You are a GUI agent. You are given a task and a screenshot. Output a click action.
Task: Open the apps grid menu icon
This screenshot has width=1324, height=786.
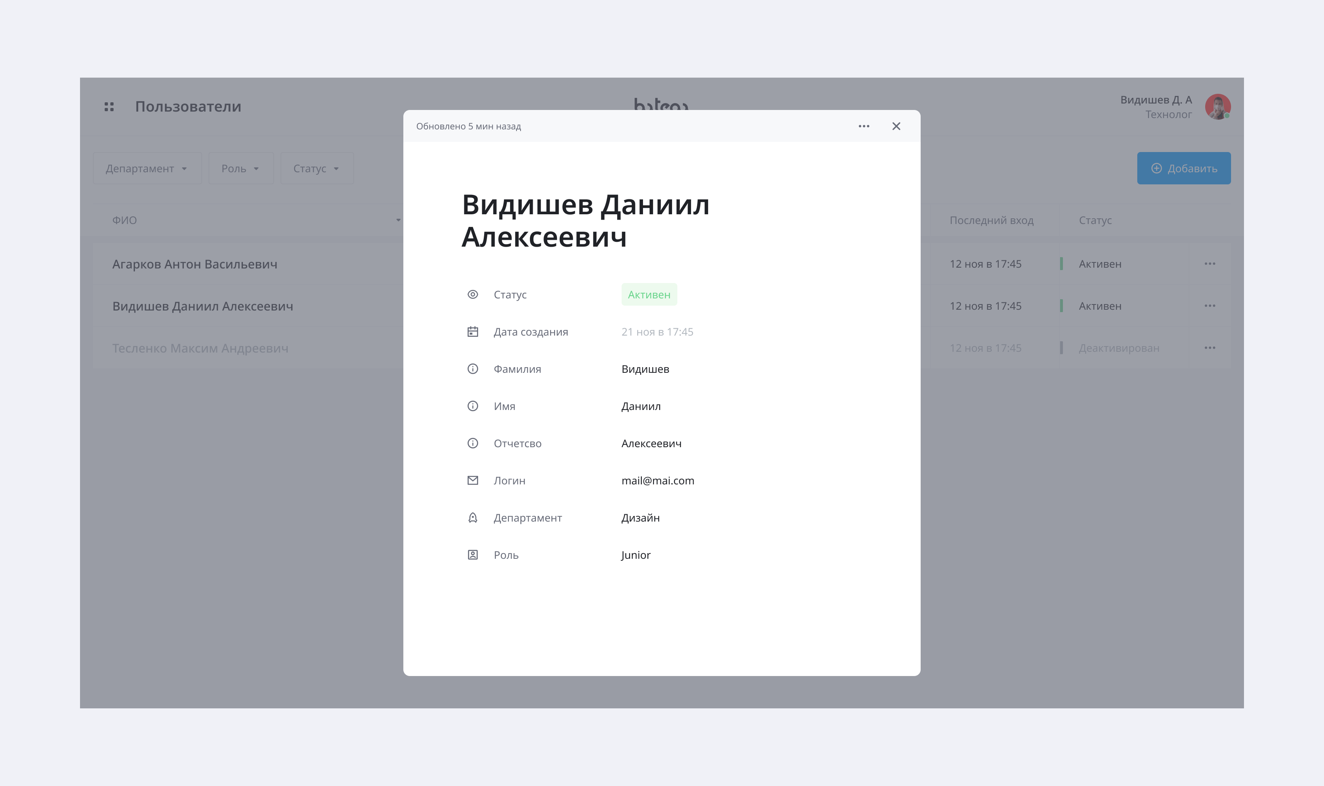[109, 106]
